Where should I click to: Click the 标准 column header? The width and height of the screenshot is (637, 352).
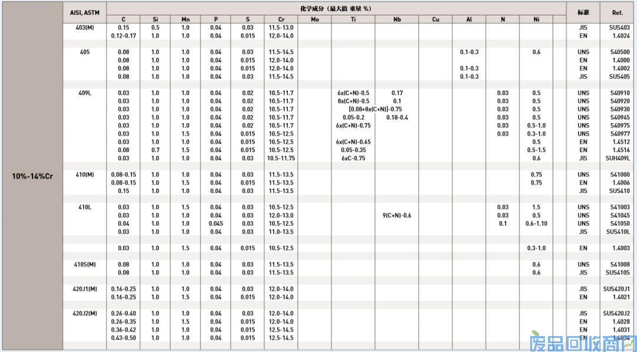pos(583,12)
